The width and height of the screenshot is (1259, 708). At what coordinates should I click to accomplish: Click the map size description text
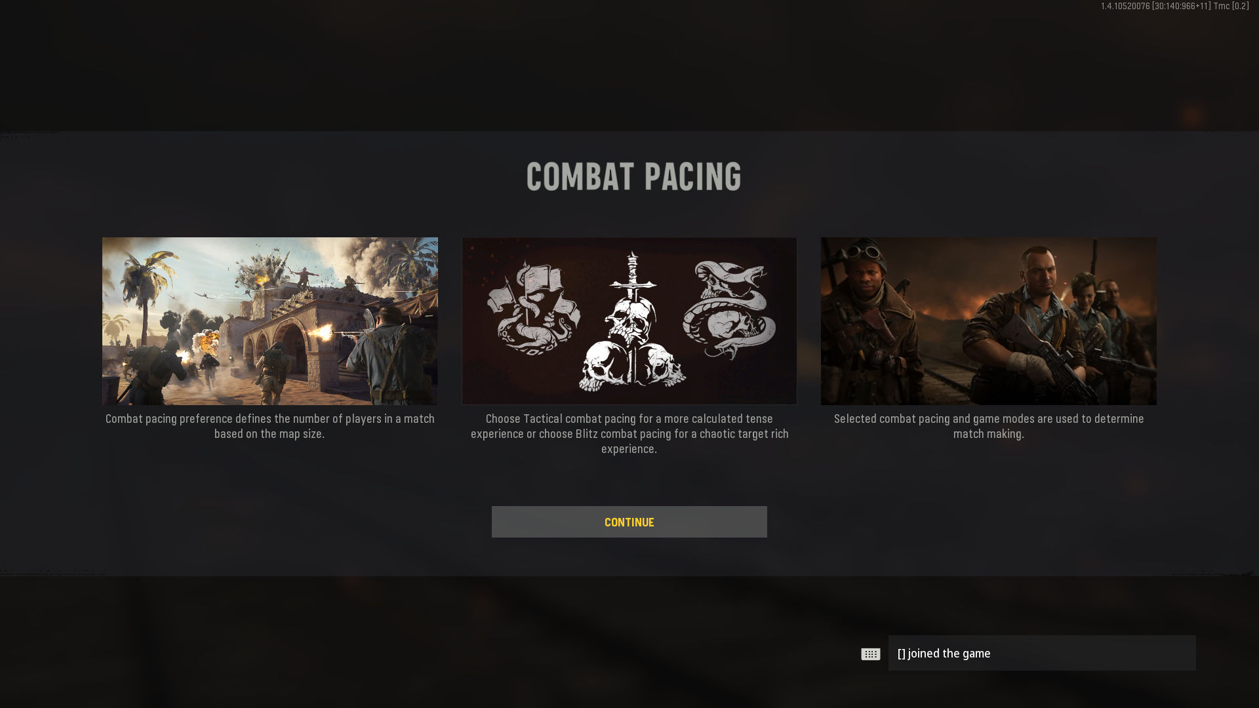pos(270,426)
